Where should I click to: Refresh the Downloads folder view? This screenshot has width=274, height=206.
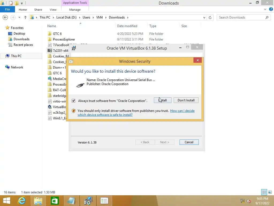(x=210, y=17)
